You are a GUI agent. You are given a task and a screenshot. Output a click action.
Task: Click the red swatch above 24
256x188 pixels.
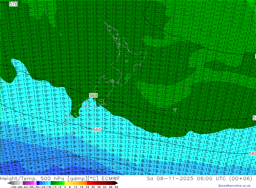pos(88,183)
